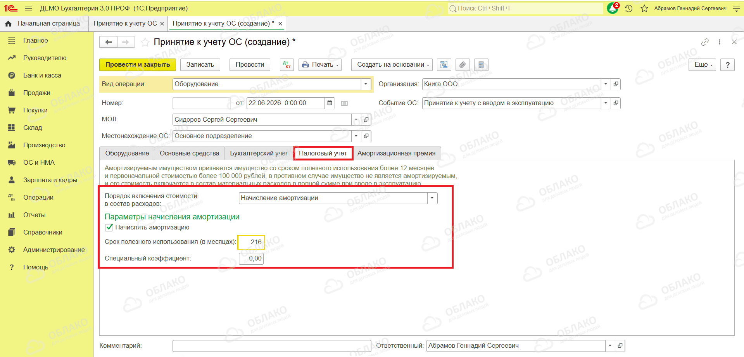This screenshot has width=744, height=357.
Task: Open the report icon next to paperclip
Action: click(x=481, y=65)
